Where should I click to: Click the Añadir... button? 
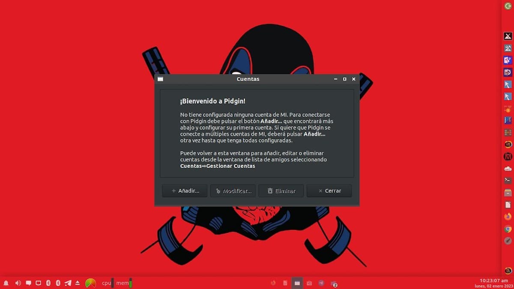(185, 191)
